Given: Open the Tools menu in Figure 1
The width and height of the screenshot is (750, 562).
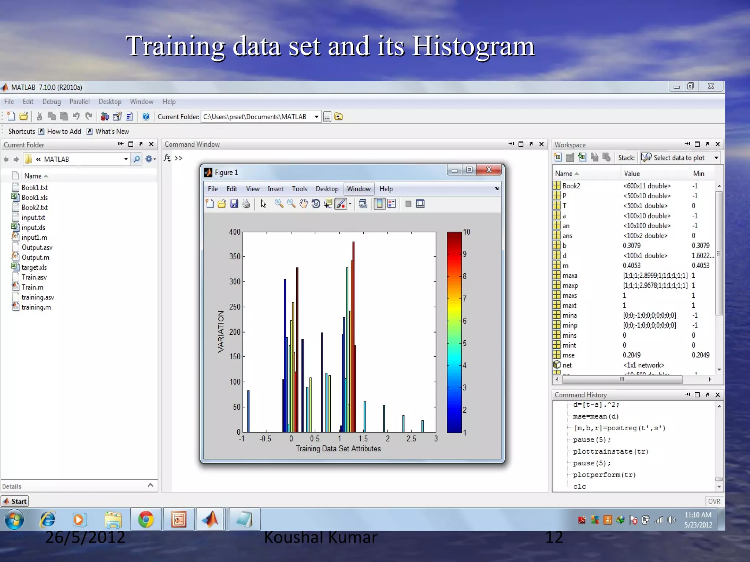Looking at the screenshot, I should pyautogui.click(x=300, y=189).
